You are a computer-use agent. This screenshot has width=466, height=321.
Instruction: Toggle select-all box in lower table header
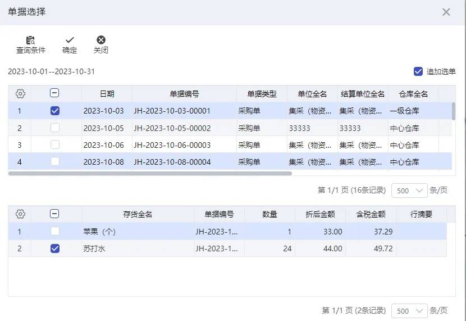tap(54, 214)
